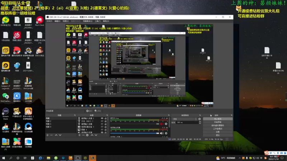287x161 pixels.
Task: Launch 酷狗音乐 desktop icon
Action: point(17,97)
